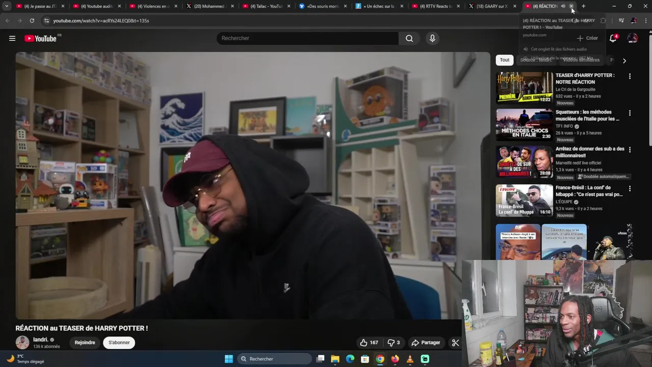Show more filter chips with right arrow
The image size is (652, 367).
624,60
